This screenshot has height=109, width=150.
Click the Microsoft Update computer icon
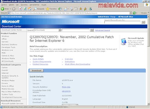click(124, 42)
